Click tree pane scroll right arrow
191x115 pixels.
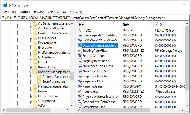68,110
